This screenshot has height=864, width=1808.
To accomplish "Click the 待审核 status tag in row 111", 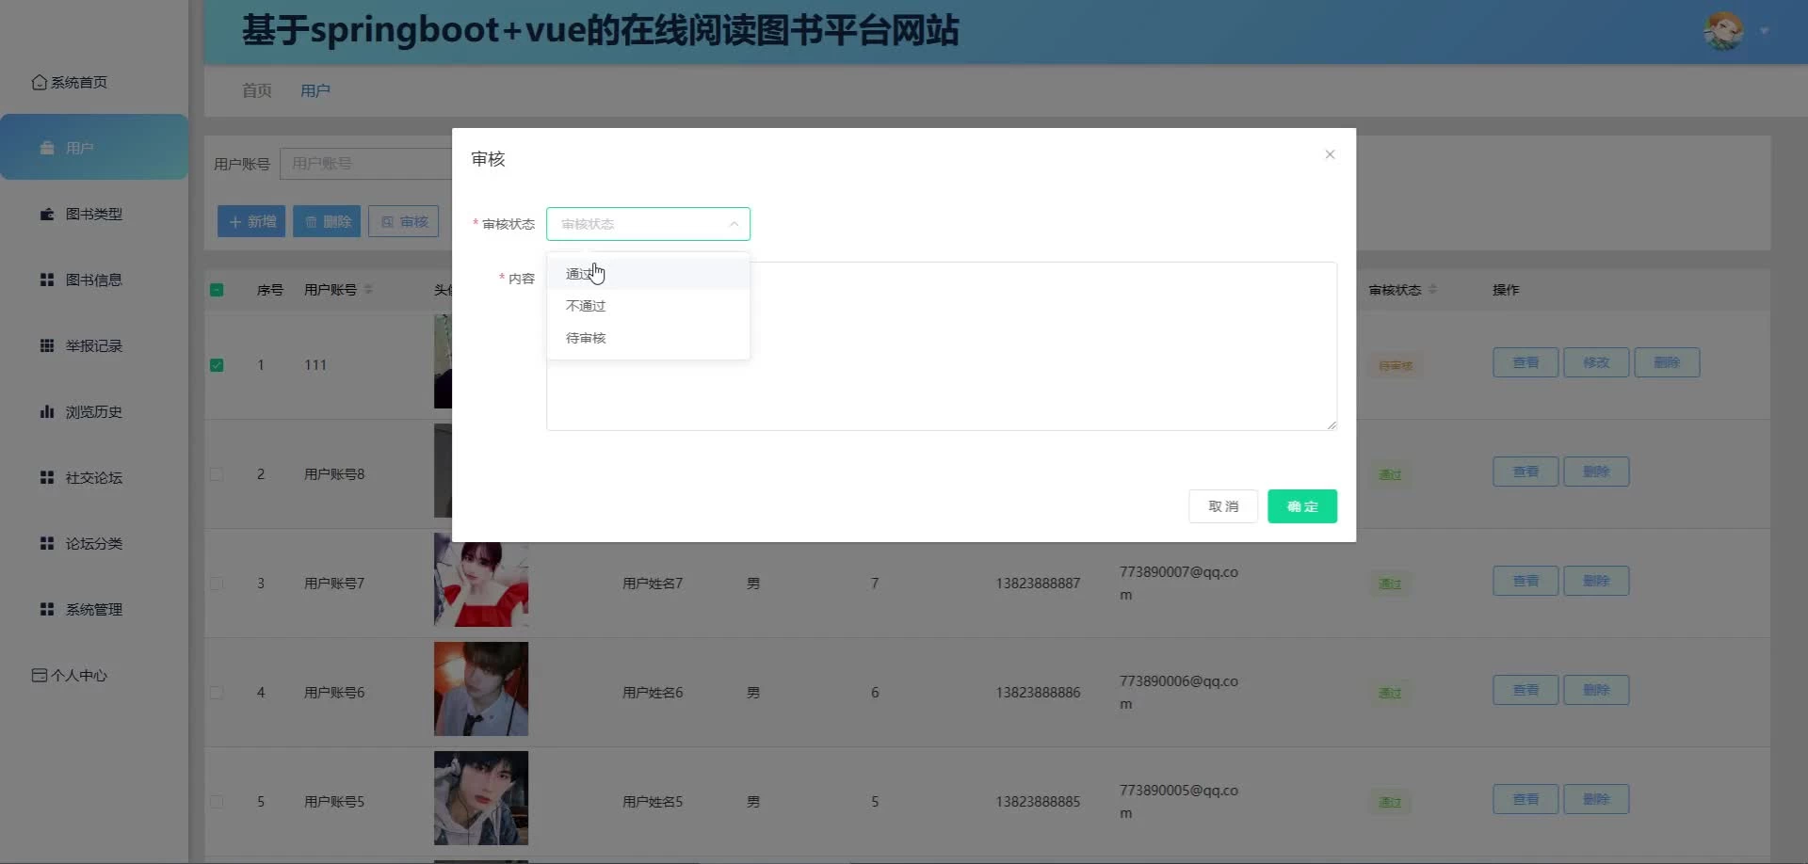I will coord(1396,365).
